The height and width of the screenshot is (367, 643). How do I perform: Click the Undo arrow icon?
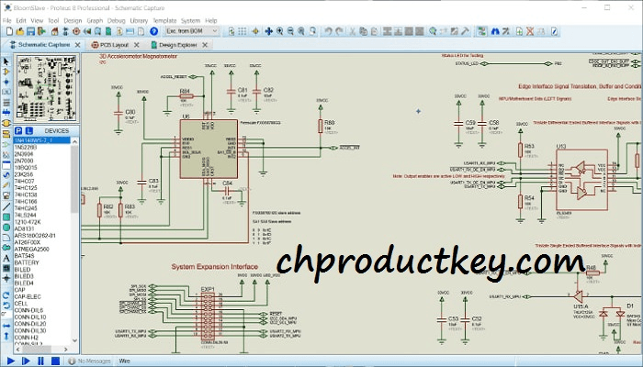[328, 31]
